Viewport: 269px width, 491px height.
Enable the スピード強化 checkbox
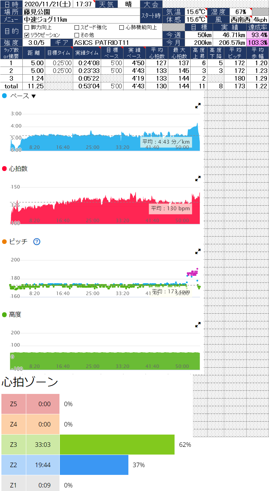click(77, 27)
